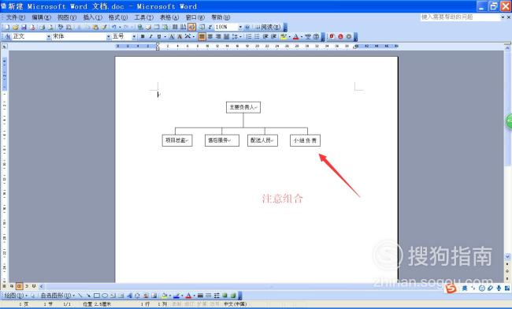Open the 绘图 drawing menu button
512x309 pixels.
click(16, 296)
